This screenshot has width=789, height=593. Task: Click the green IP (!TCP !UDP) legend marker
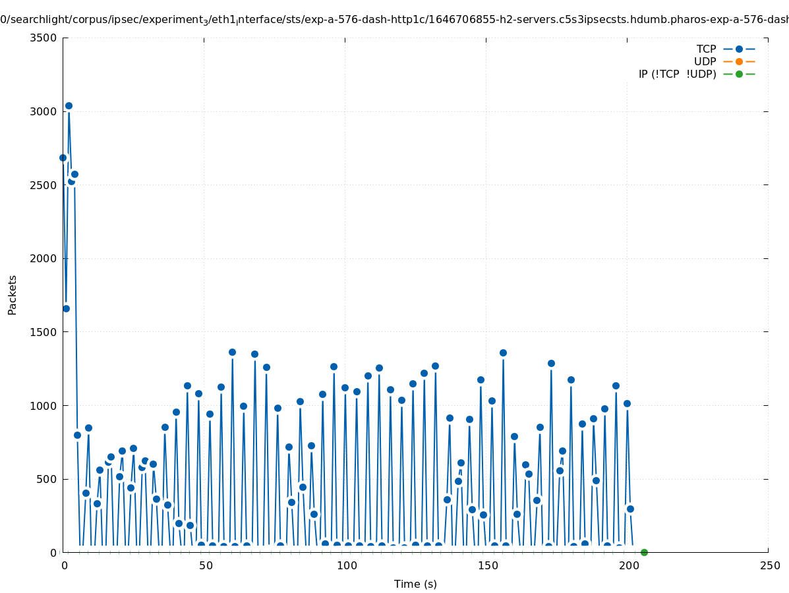click(739, 74)
